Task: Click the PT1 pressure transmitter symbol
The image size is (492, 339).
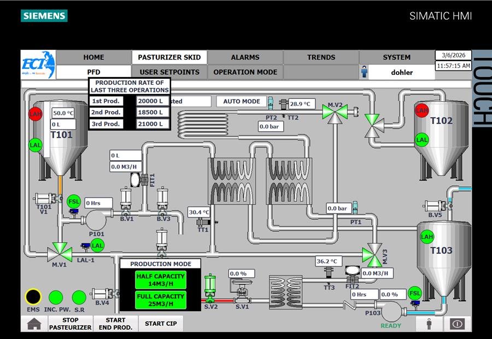Action: 355,207
